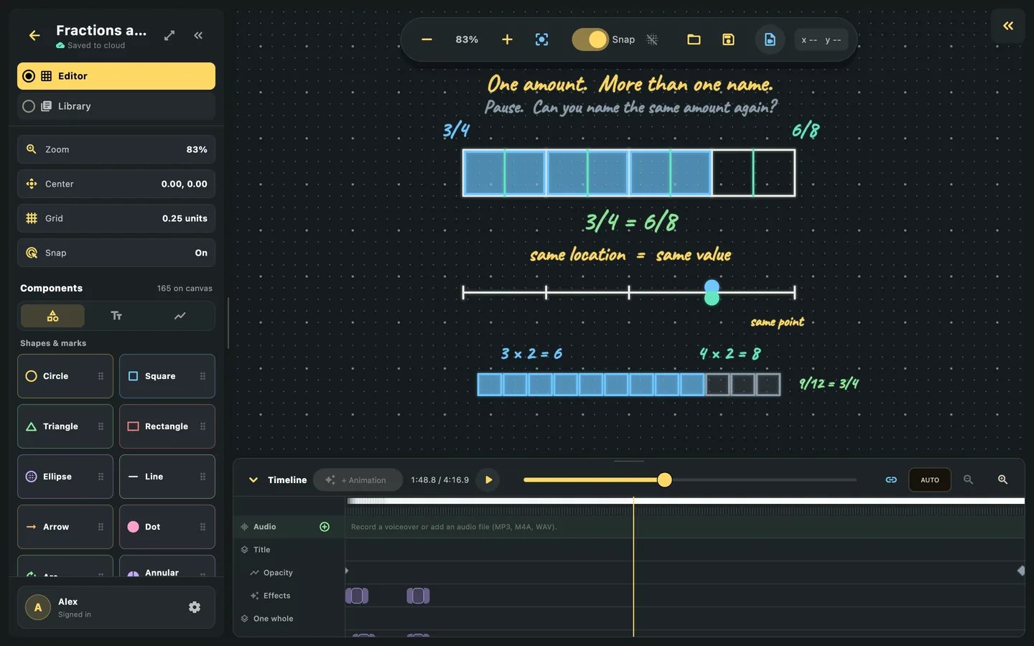The height and width of the screenshot is (646, 1034).
Task: Open project with the folder icon
Action: click(x=694, y=39)
